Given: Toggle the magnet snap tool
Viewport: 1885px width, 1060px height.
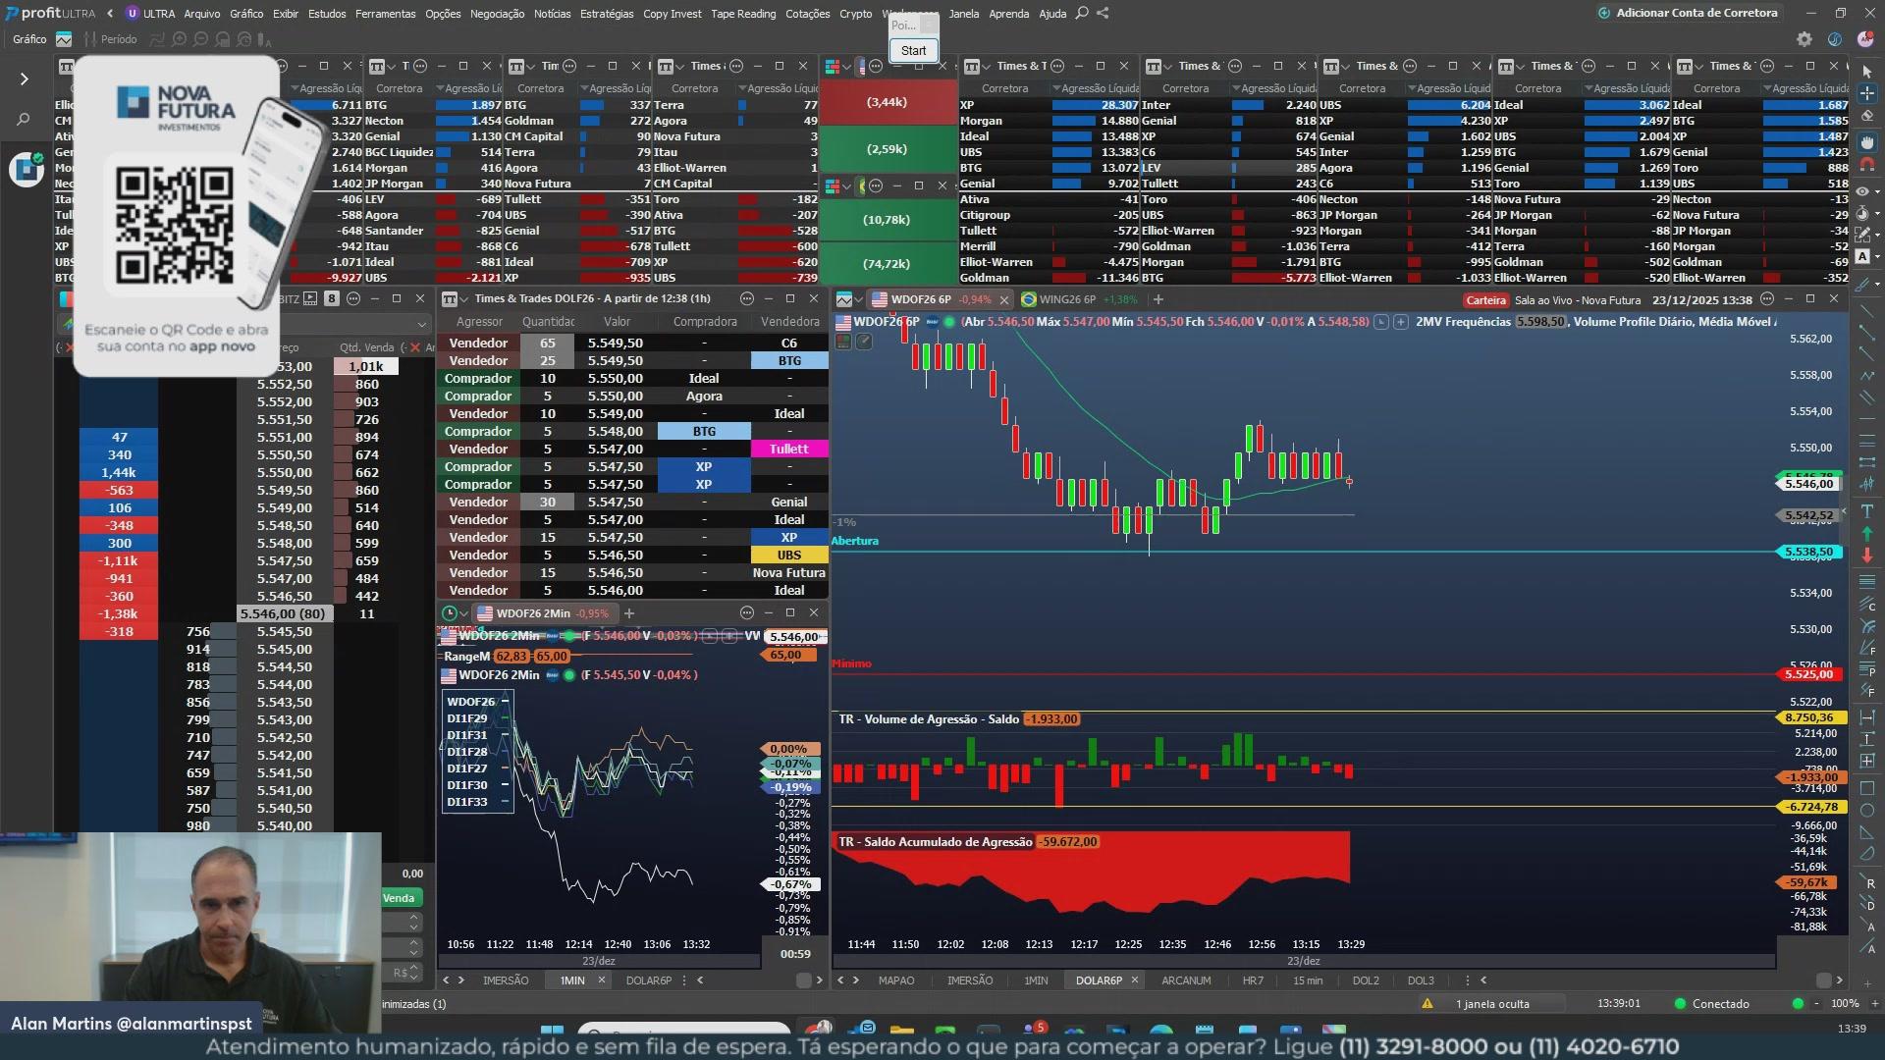Looking at the screenshot, I should 1866,165.
